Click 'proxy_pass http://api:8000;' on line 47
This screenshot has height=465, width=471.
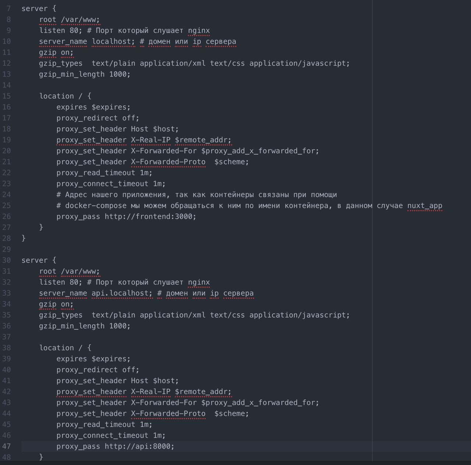[116, 446]
